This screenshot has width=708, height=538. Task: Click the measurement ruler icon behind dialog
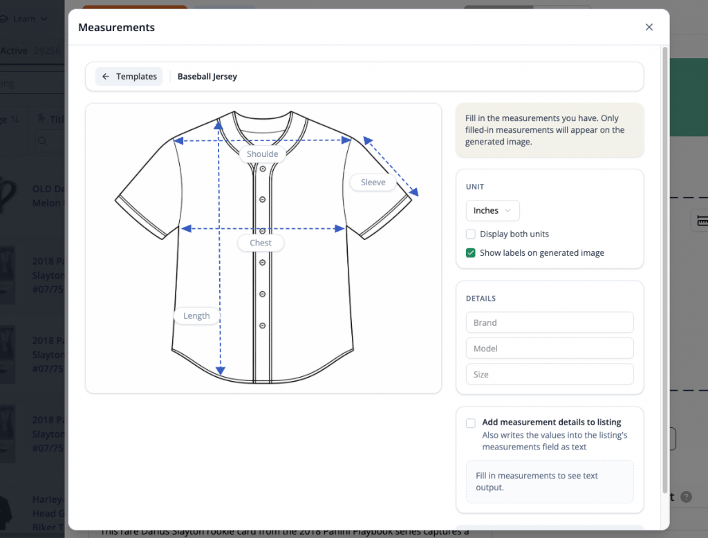tap(702, 221)
